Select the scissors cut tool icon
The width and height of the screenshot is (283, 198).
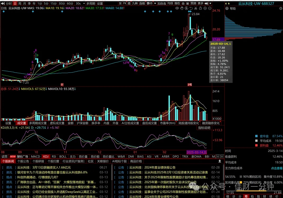196,8
